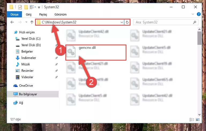Image resolution: width=206 pixels, height=131 pixels.
Task: Open the Dosya menu tab
Action: 14,14
